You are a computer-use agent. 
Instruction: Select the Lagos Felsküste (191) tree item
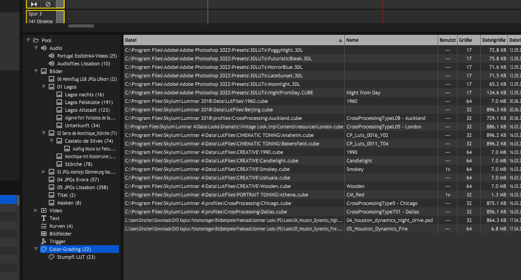click(89, 102)
